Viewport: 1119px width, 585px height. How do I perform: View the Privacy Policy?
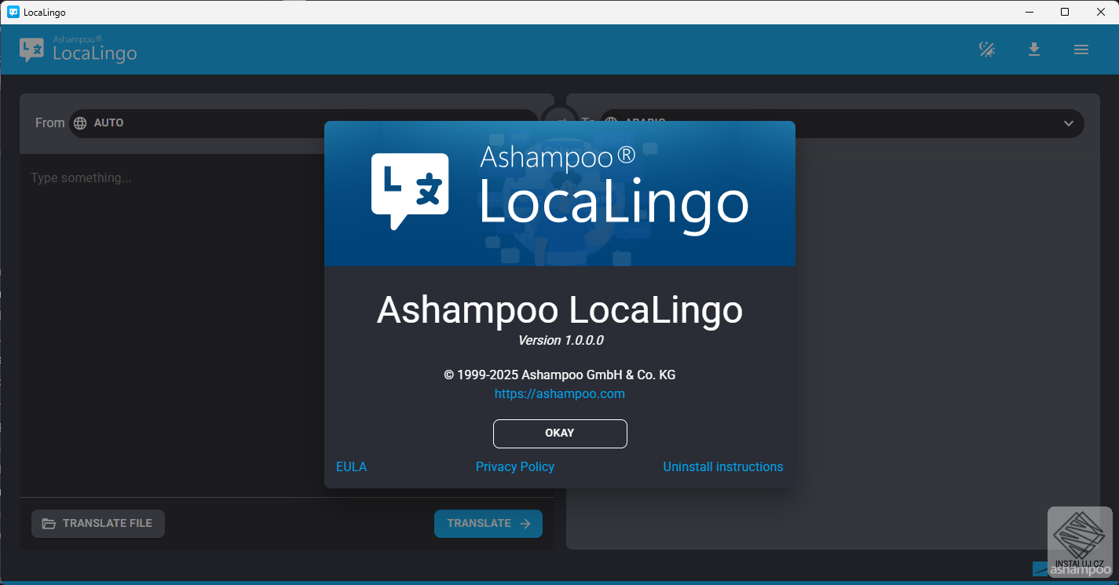point(515,466)
